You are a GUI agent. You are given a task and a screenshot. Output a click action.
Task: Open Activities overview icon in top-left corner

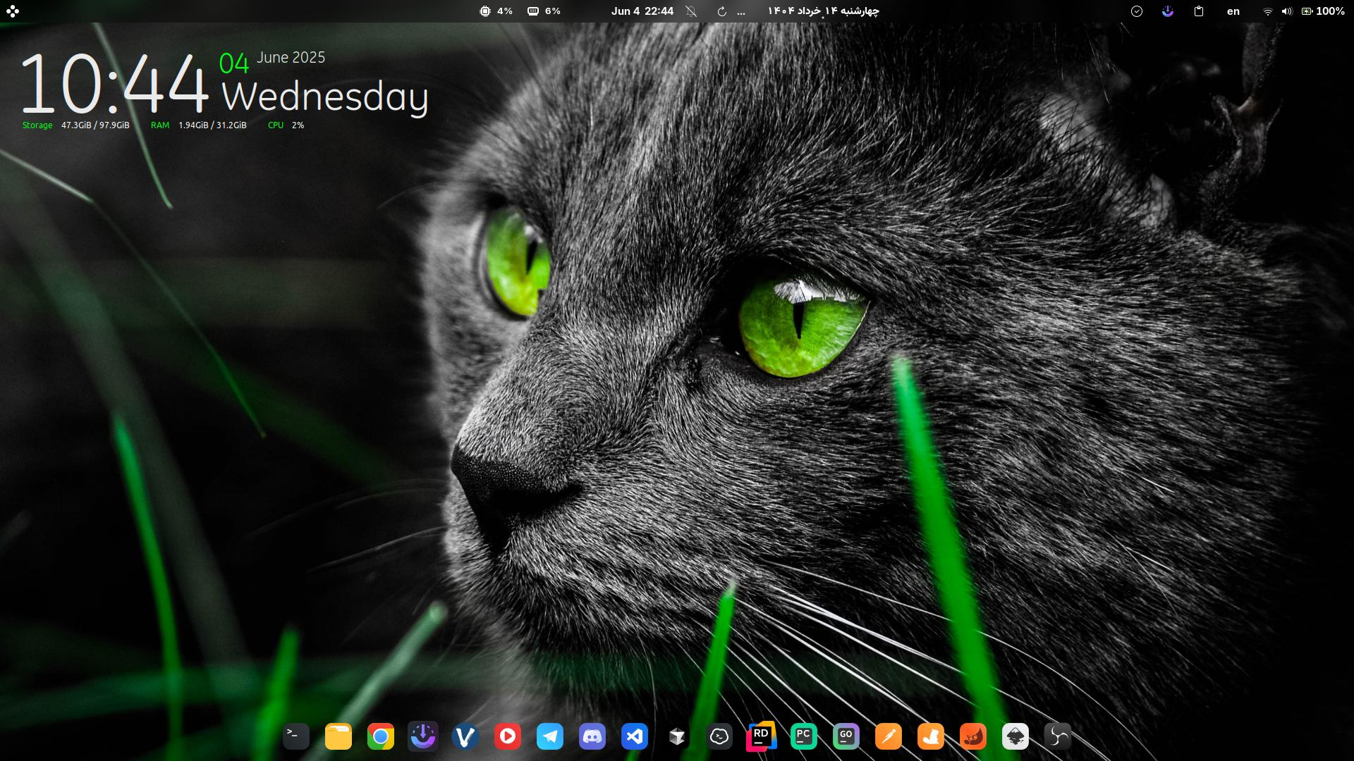pyautogui.click(x=13, y=11)
